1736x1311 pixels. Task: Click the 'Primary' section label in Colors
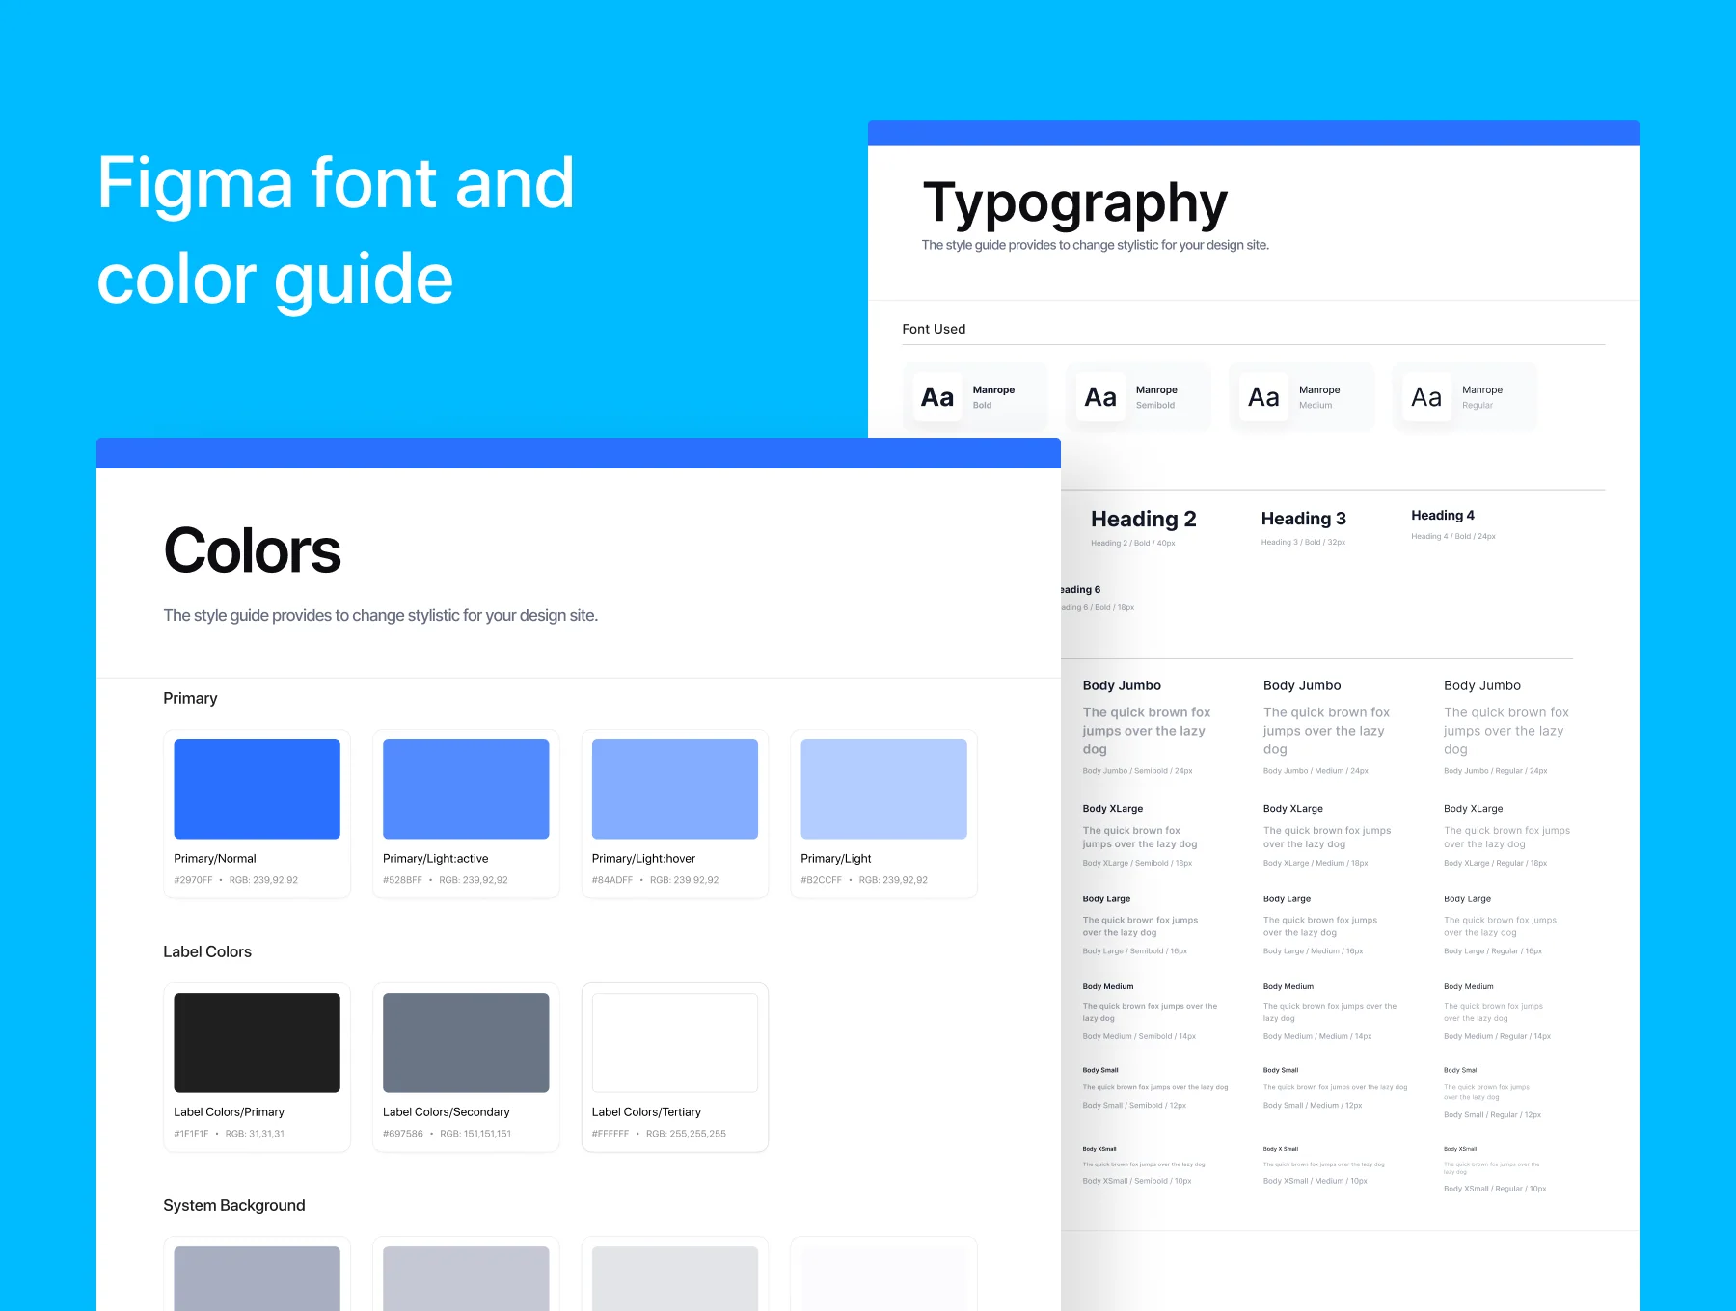click(190, 698)
